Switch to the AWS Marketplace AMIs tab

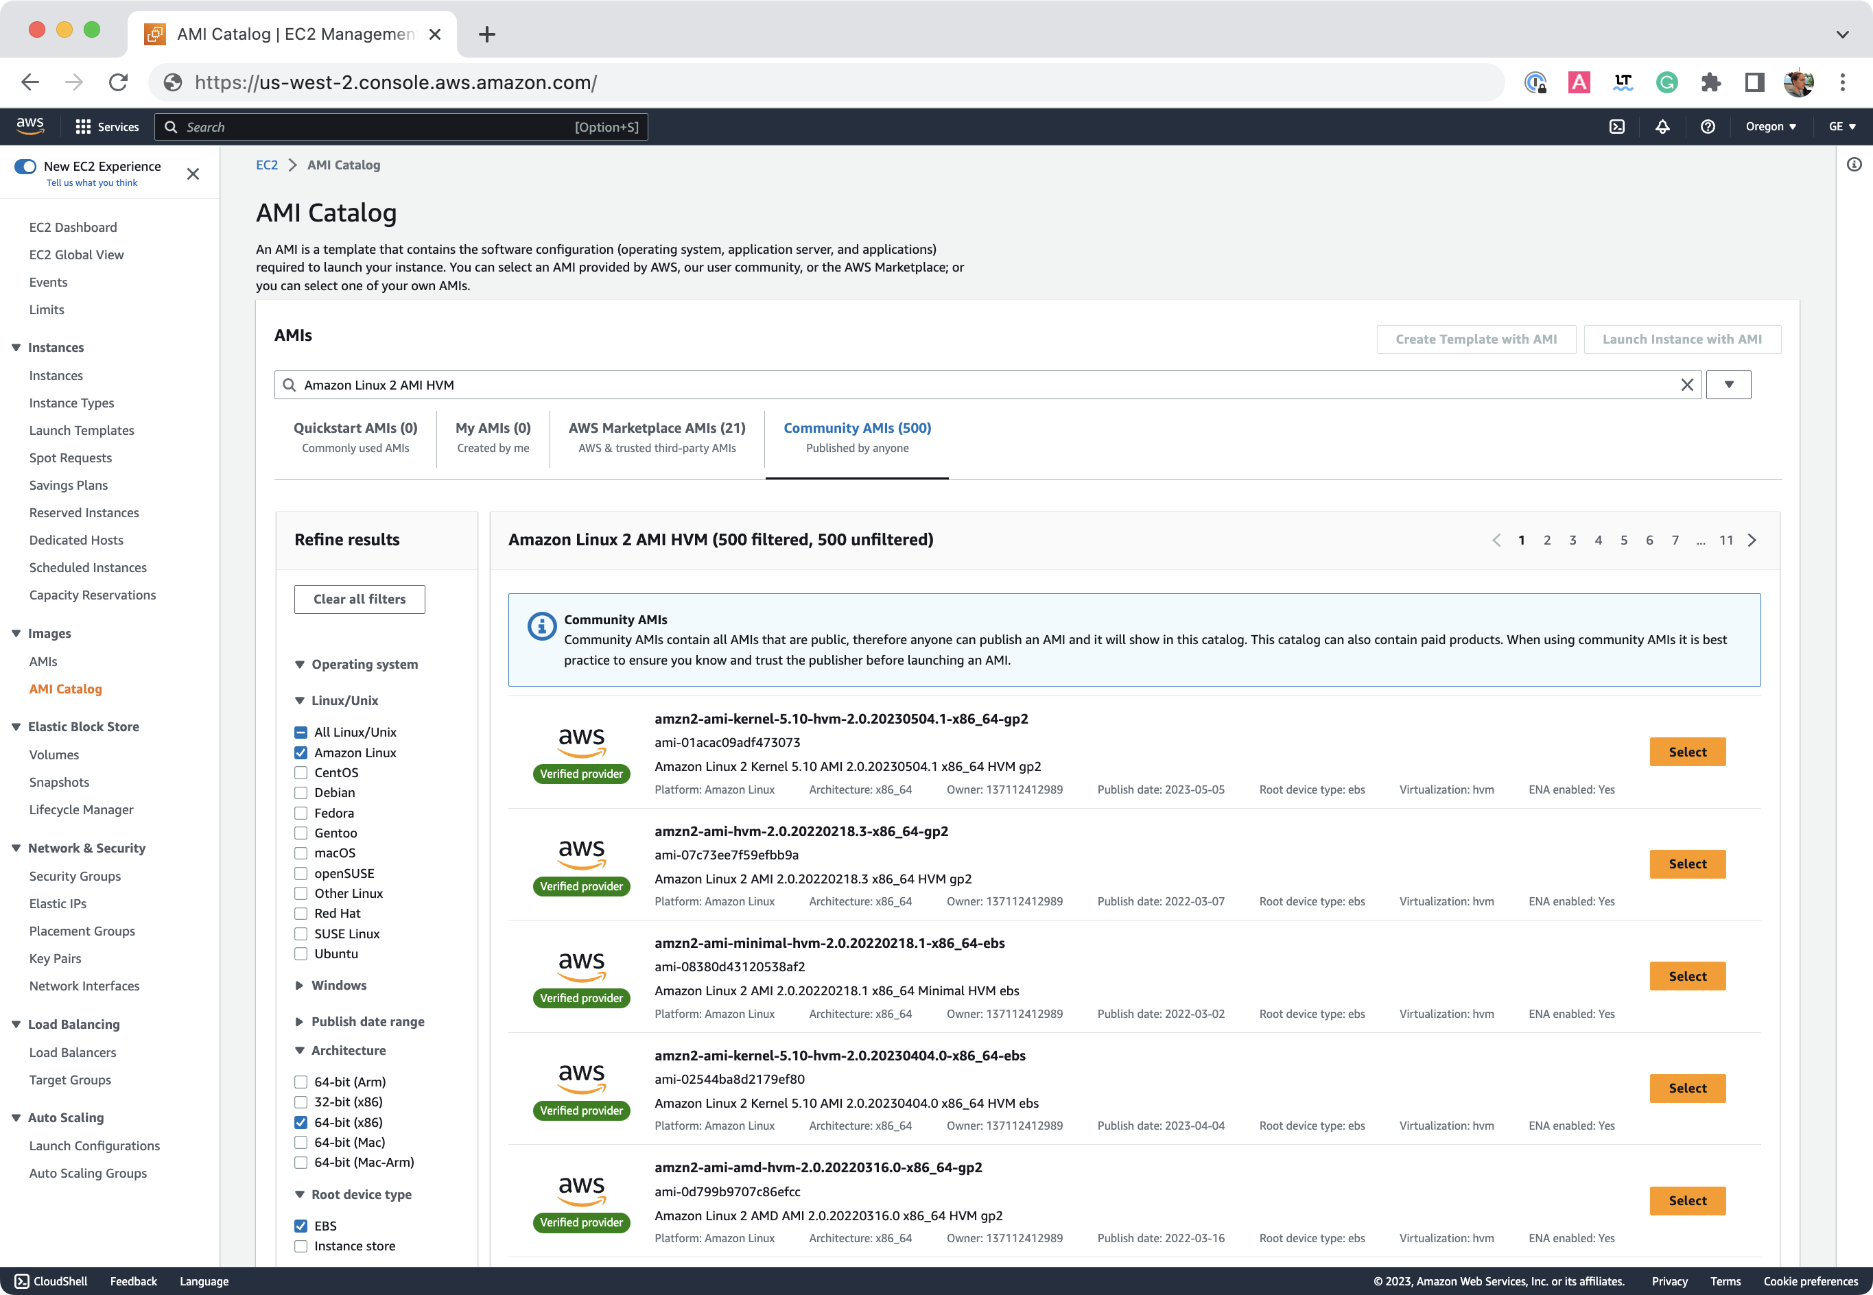pyautogui.click(x=657, y=427)
